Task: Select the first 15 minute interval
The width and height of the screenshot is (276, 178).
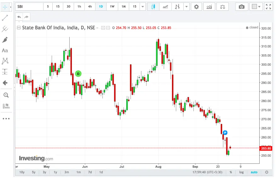Action: 58,7
